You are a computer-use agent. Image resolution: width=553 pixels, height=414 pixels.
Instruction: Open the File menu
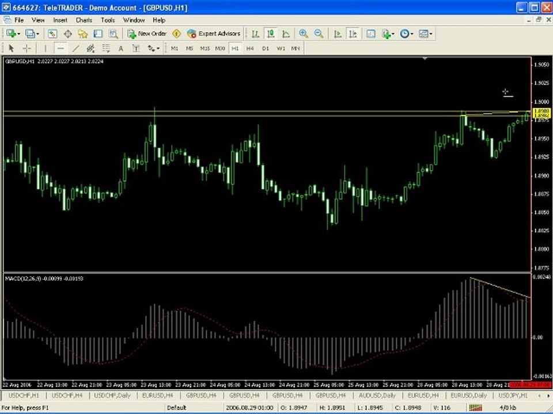click(18, 20)
